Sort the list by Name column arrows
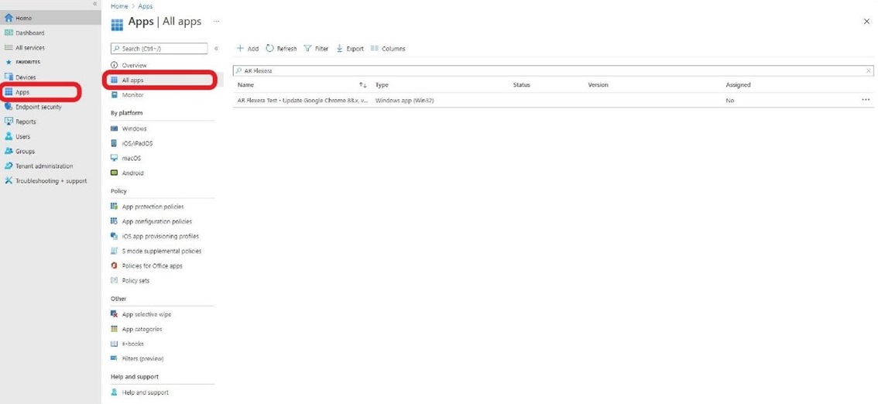 pyautogui.click(x=362, y=85)
